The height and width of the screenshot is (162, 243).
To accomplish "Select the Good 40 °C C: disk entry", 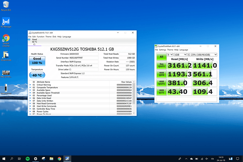I will pos(34,42).
